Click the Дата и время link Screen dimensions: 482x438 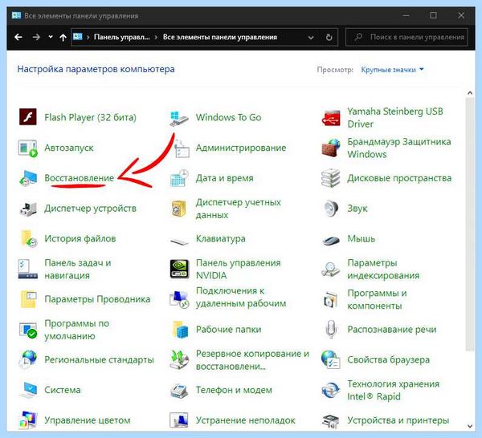click(x=225, y=178)
